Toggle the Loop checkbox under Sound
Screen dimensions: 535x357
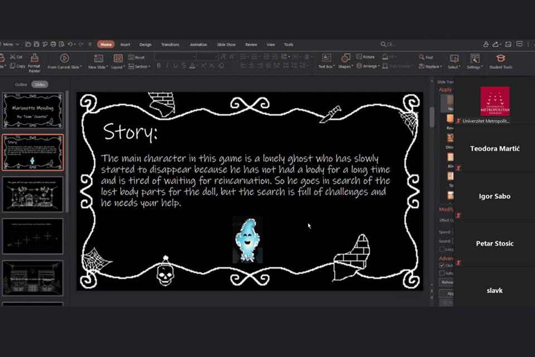tap(442, 249)
